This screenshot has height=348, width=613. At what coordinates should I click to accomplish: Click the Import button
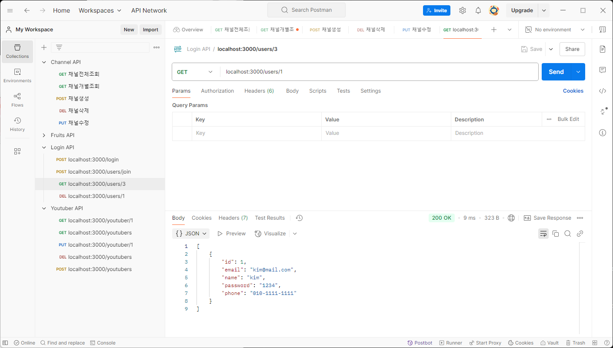pyautogui.click(x=150, y=30)
